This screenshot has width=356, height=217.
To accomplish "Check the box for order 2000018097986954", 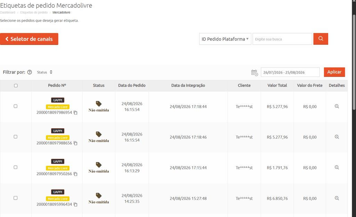I will coord(15,106).
